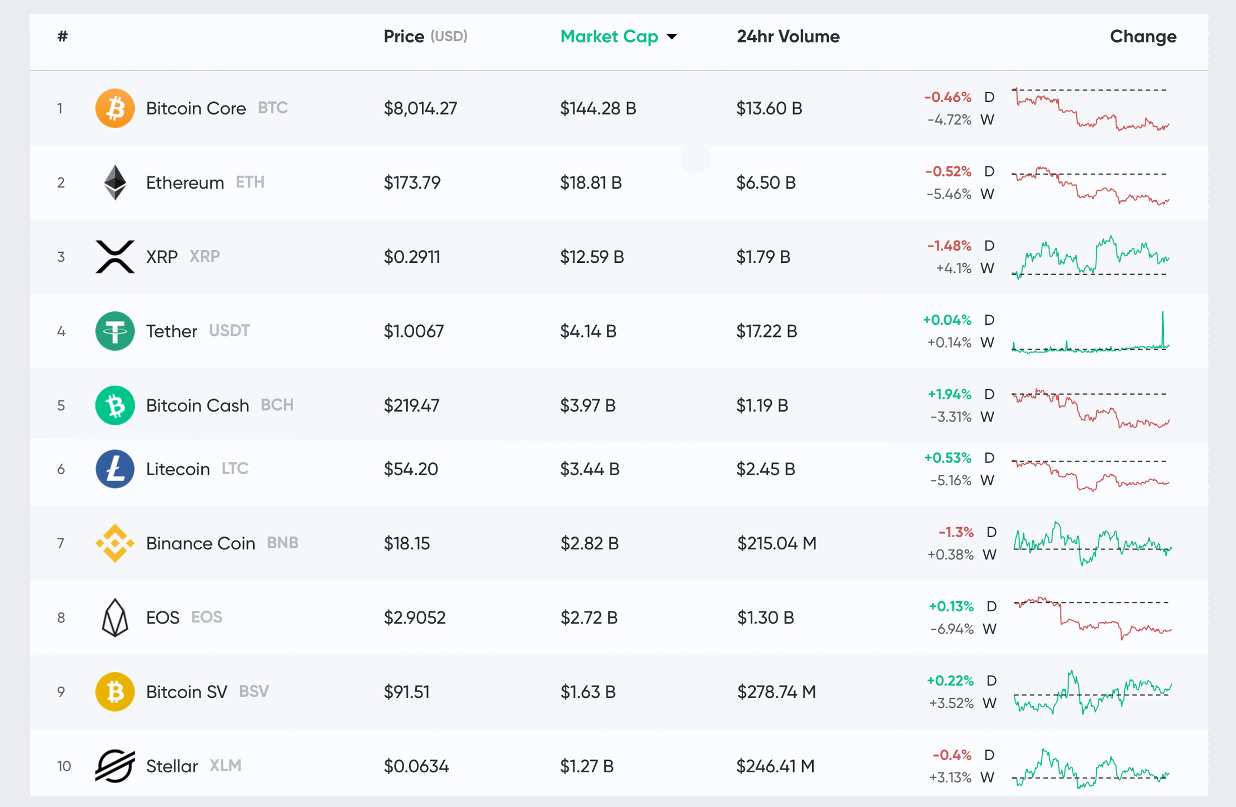The width and height of the screenshot is (1236, 807).
Task: Click the XRP logo icon
Action: click(x=115, y=257)
